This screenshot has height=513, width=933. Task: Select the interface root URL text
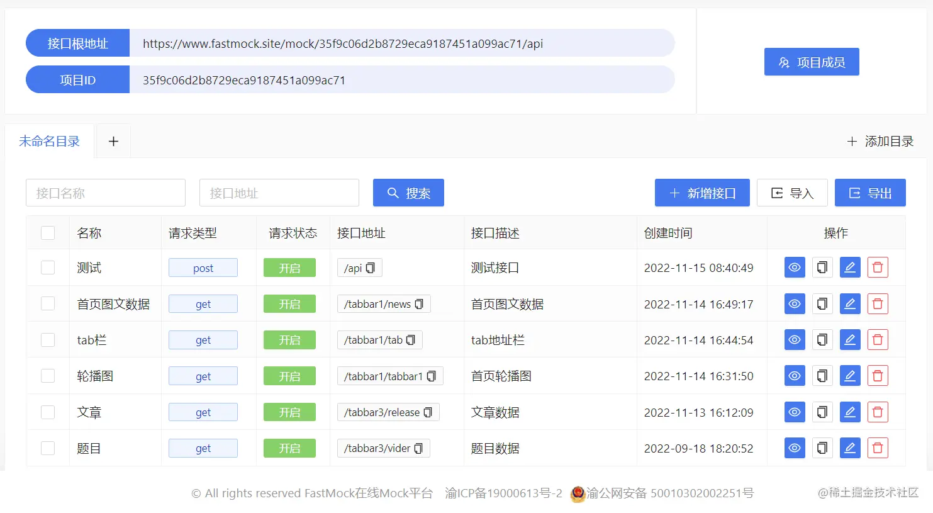(343, 43)
